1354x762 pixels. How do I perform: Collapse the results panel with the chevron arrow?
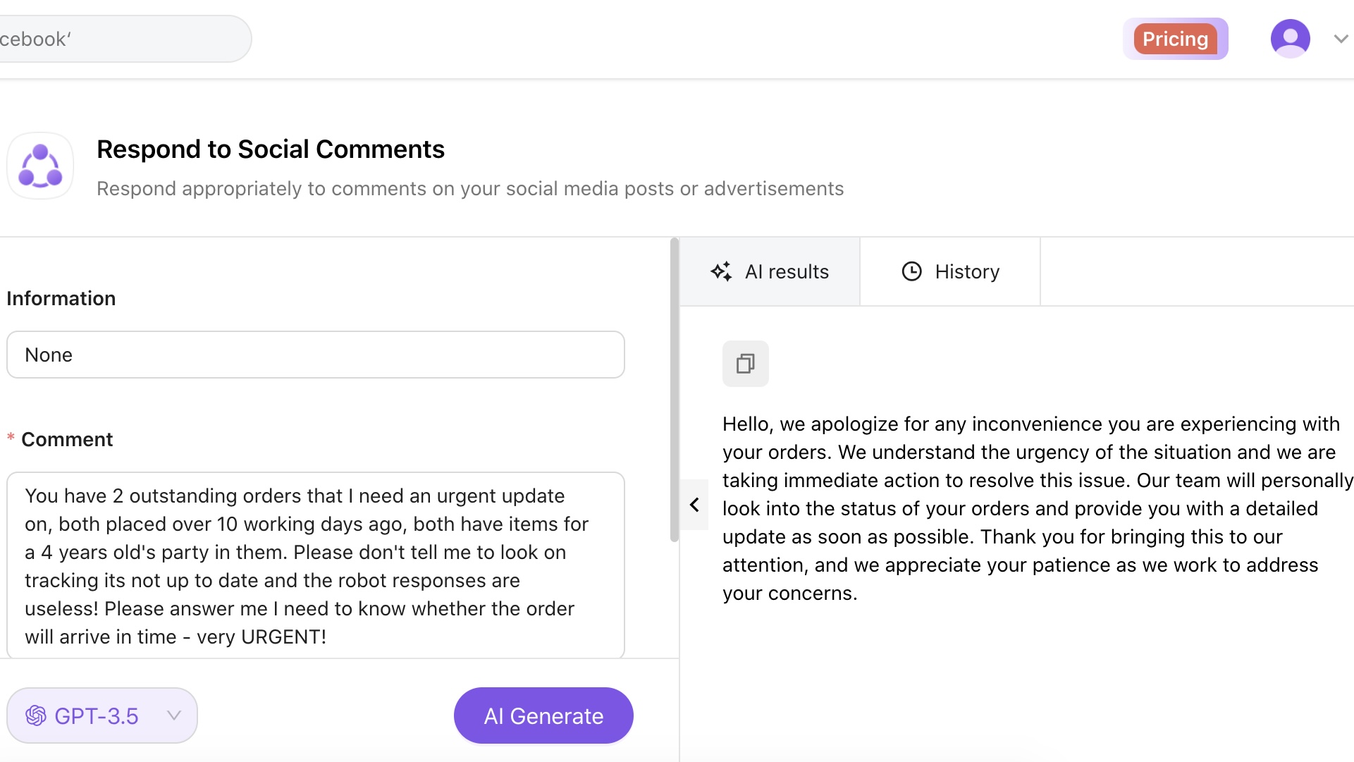694,505
